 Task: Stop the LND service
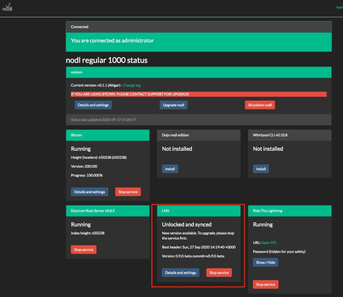tap(219, 273)
